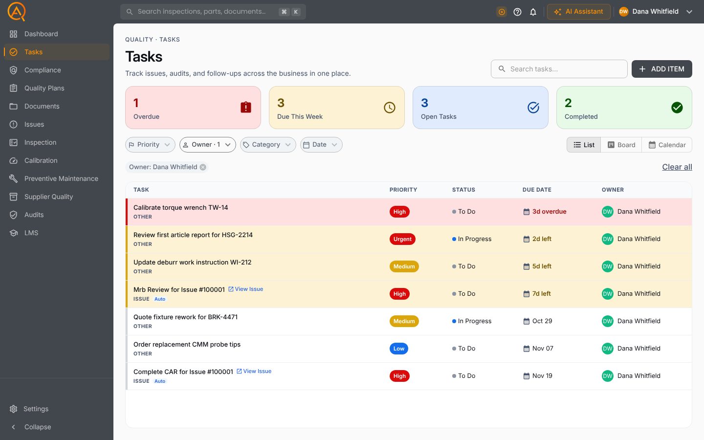Select the Due This Week card
Image resolution: width=704 pixels, height=440 pixels.
tap(337, 108)
